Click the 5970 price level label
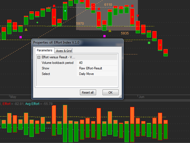 tap(80, 23)
